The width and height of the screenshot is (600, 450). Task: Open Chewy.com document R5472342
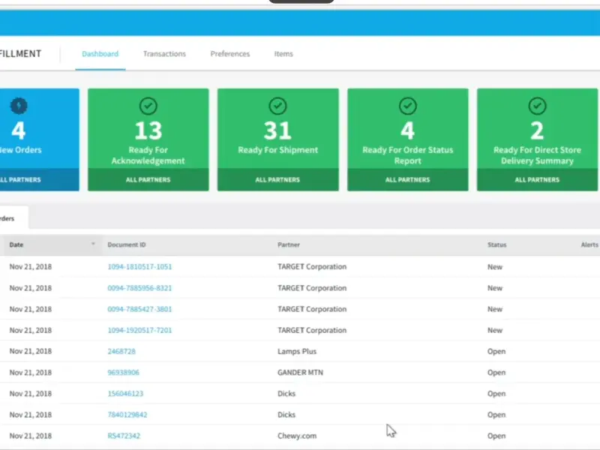pyautogui.click(x=124, y=436)
